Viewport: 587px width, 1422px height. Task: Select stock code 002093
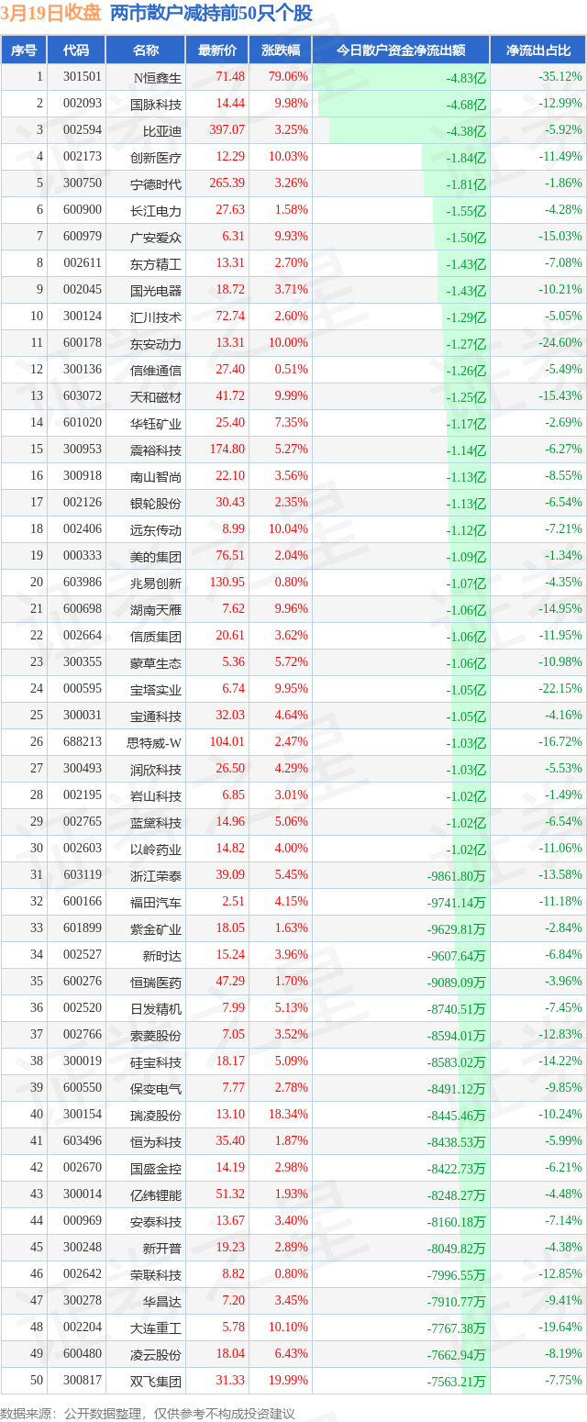click(x=82, y=104)
